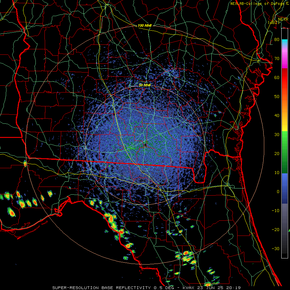This screenshot has height=290, width=290.
Task: Click the 50 value on the dBZ scale
Action: 277,97
